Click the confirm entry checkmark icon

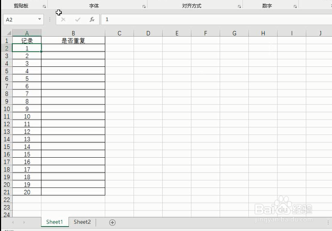pos(78,20)
